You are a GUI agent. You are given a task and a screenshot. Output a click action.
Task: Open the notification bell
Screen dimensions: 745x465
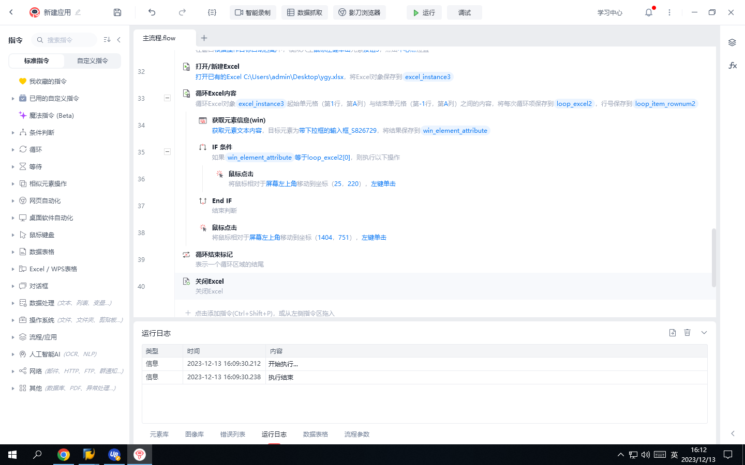coord(648,12)
